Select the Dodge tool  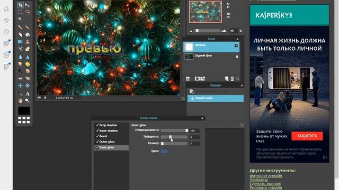coord(20,71)
